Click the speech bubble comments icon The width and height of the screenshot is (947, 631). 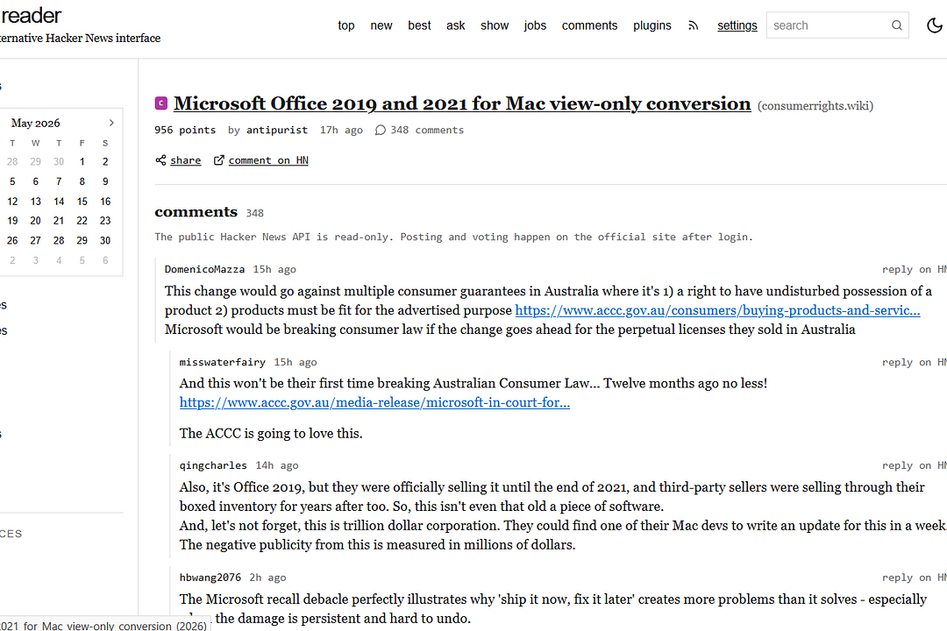380,130
